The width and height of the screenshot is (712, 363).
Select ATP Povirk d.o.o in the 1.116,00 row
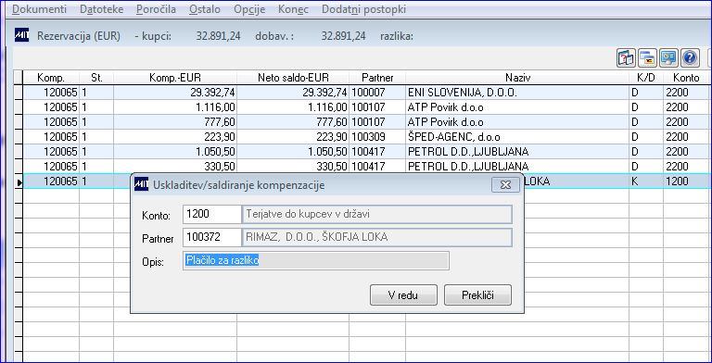pos(517,107)
